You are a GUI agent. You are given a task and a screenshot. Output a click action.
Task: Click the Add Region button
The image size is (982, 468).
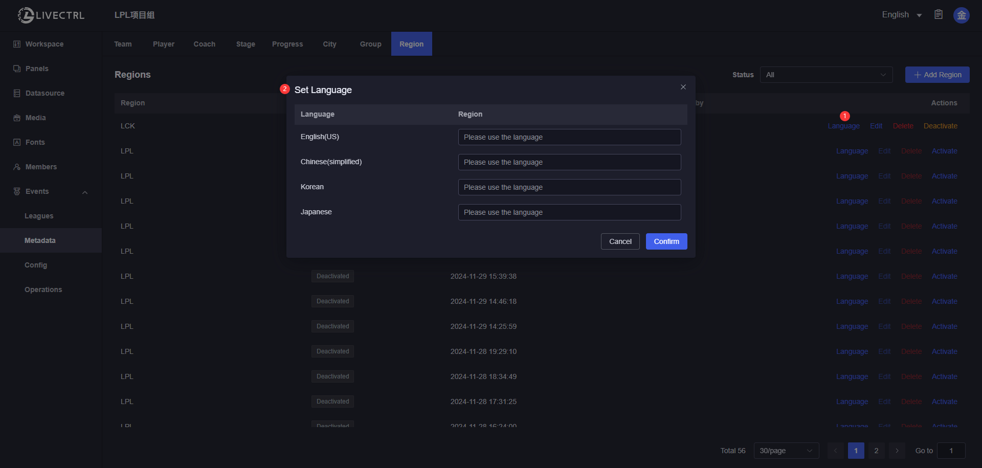pyautogui.click(x=937, y=75)
